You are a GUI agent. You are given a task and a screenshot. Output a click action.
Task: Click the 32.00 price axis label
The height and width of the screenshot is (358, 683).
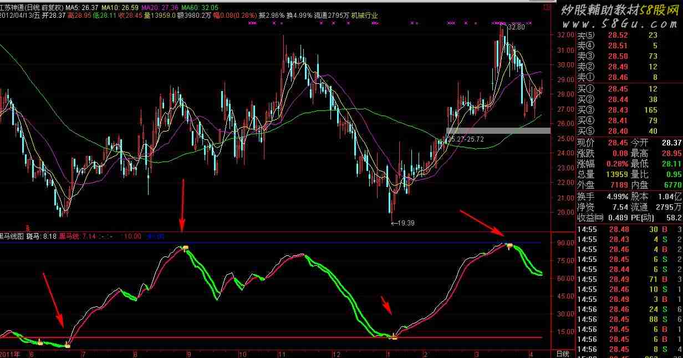(565, 35)
